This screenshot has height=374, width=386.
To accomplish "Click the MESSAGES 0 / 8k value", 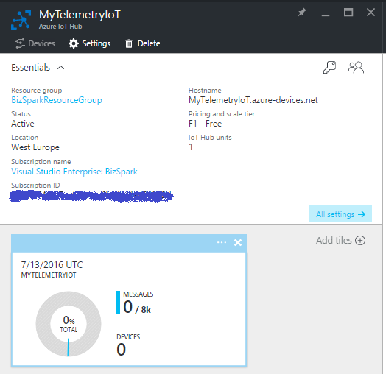I will [137, 308].
